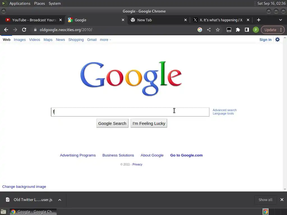Open a new tab with plus icon

[x=259, y=20]
